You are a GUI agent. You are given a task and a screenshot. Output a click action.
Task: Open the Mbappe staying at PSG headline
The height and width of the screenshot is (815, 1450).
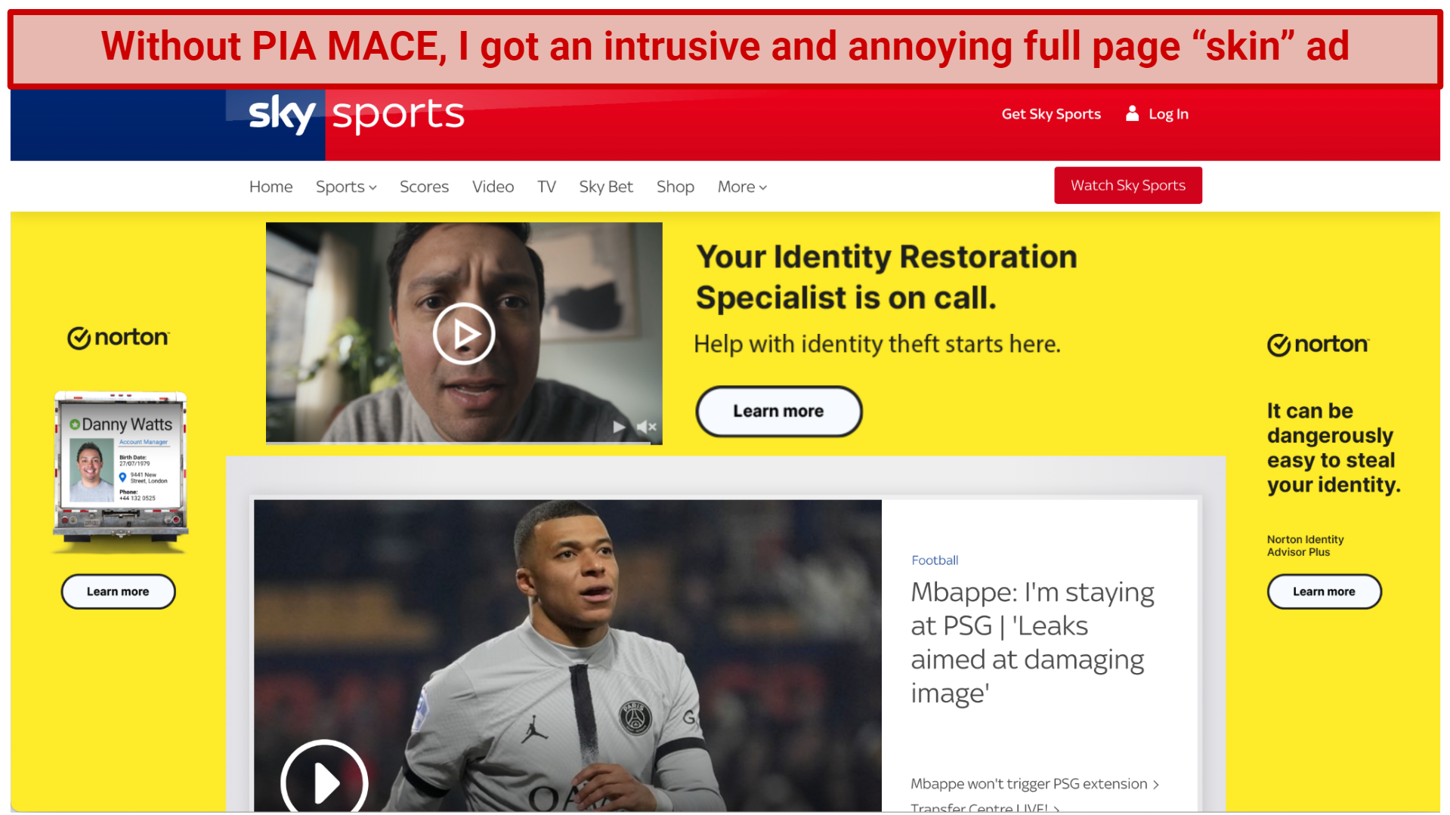click(1031, 642)
